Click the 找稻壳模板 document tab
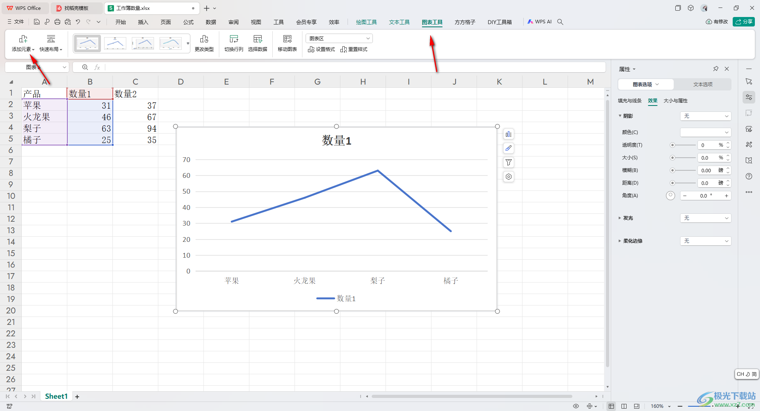The height and width of the screenshot is (411, 760). point(76,8)
